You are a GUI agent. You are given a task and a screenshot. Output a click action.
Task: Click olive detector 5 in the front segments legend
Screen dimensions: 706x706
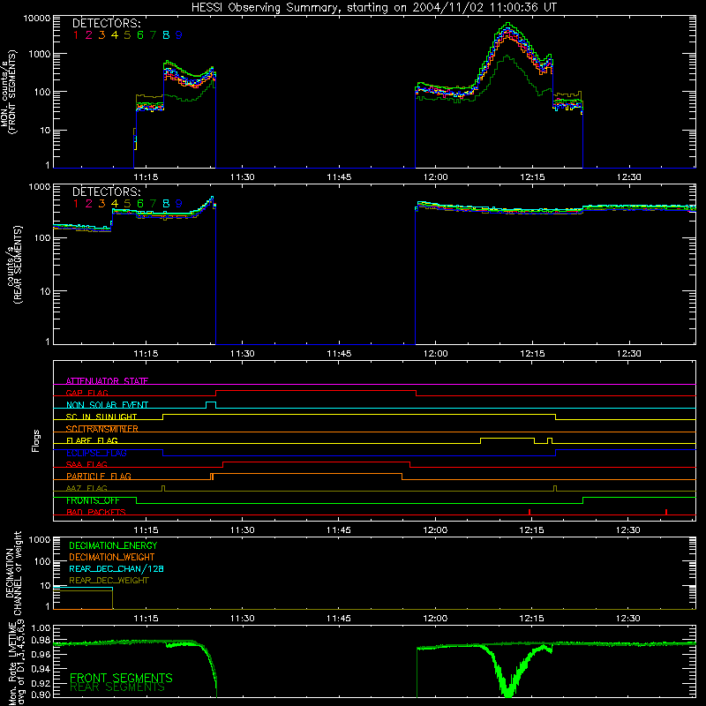pos(127,35)
